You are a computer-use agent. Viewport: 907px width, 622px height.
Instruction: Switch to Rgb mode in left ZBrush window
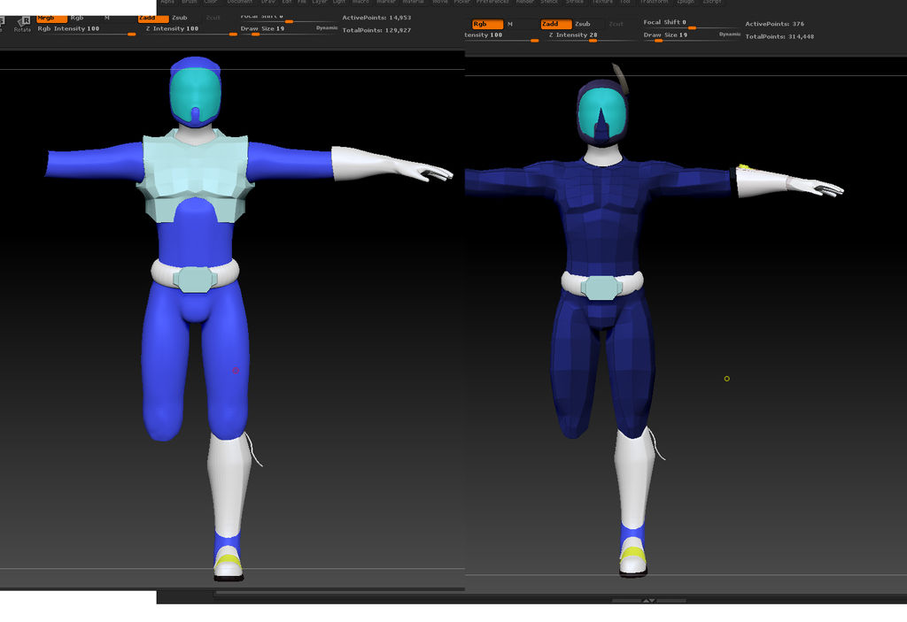(x=78, y=18)
